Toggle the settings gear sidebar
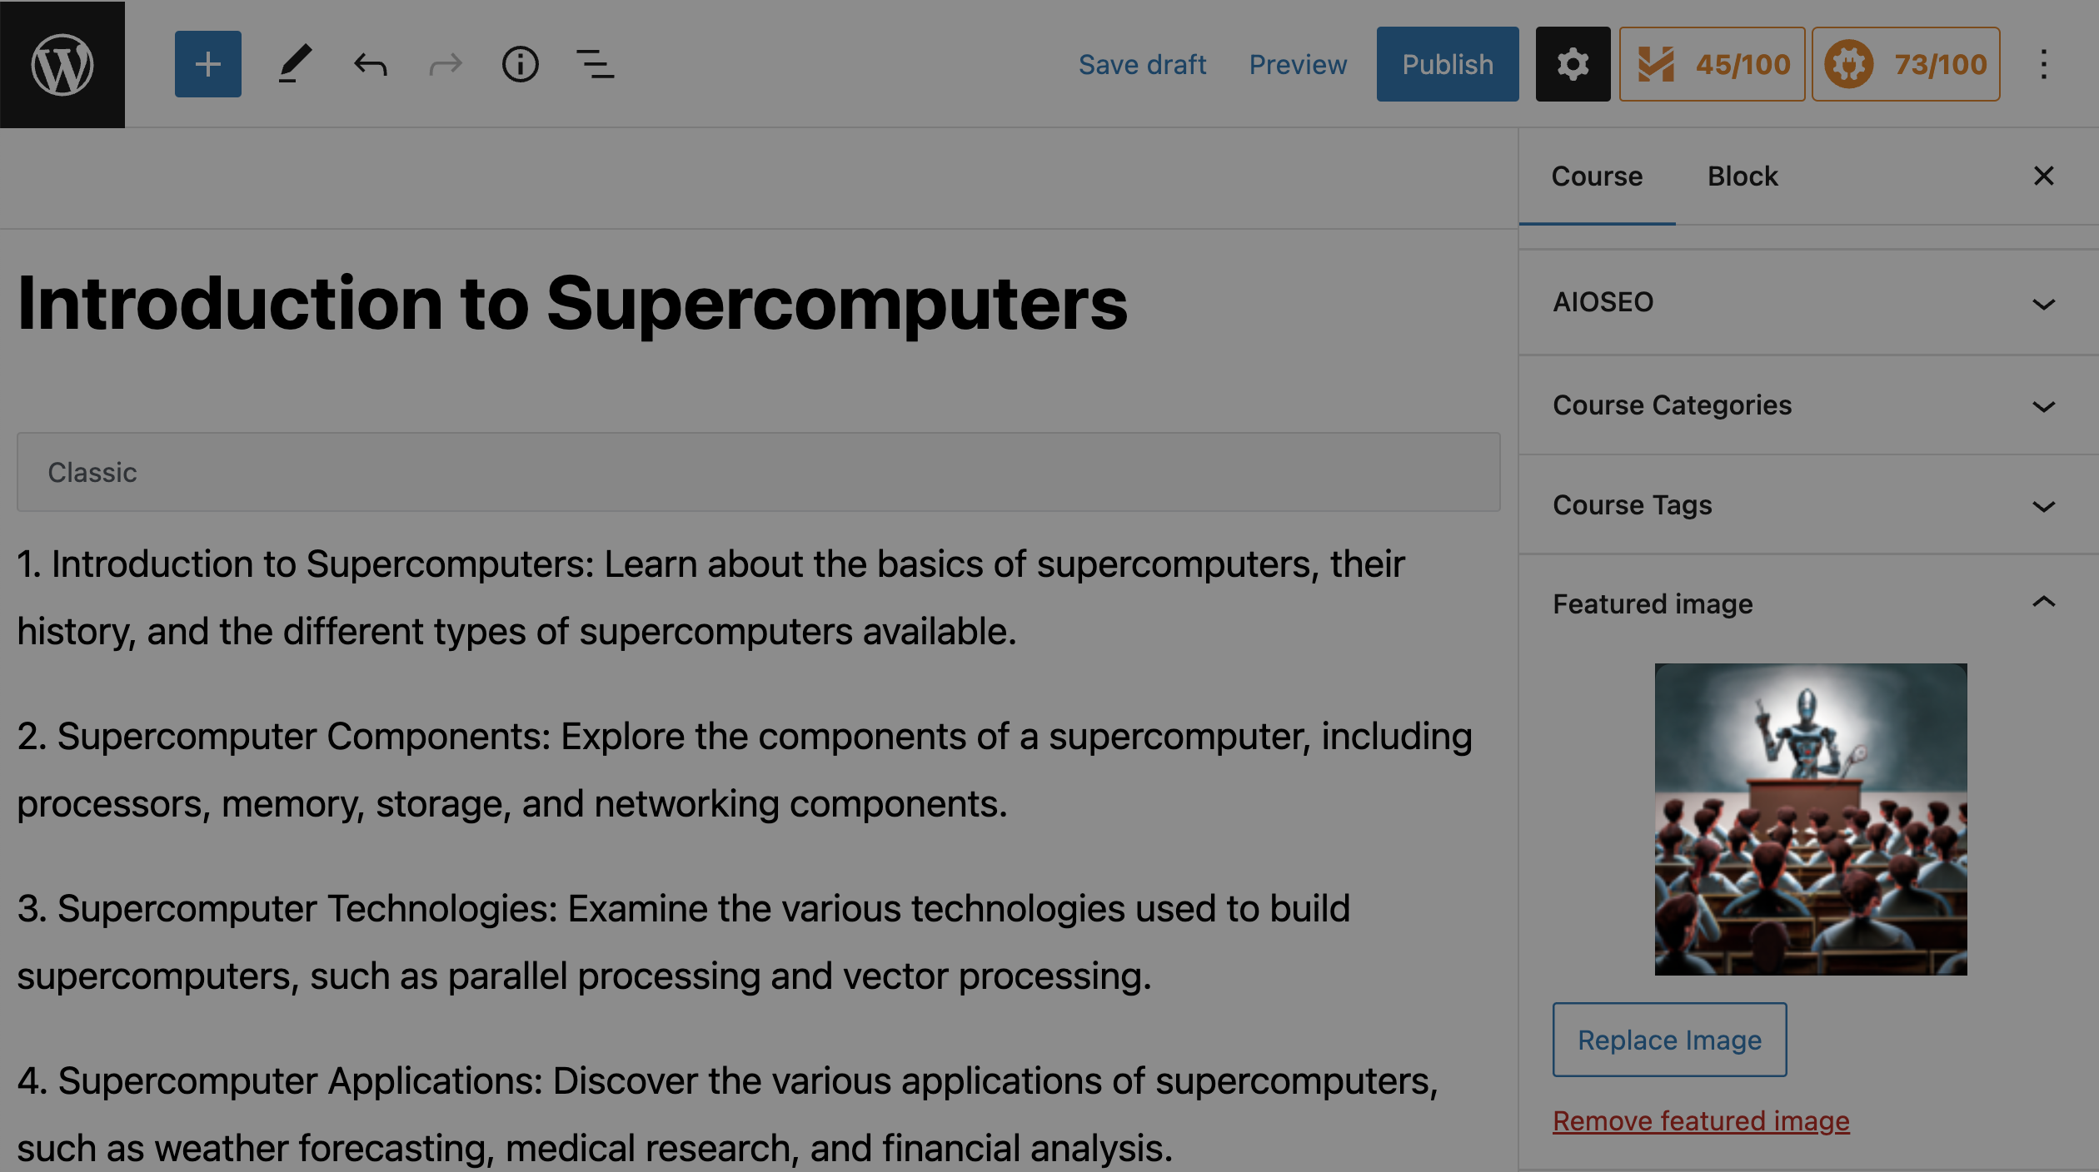The image size is (2099, 1172). tap(1573, 64)
